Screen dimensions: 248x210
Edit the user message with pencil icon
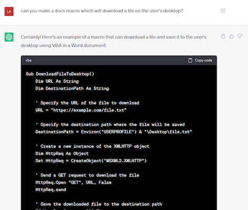coord(223,10)
